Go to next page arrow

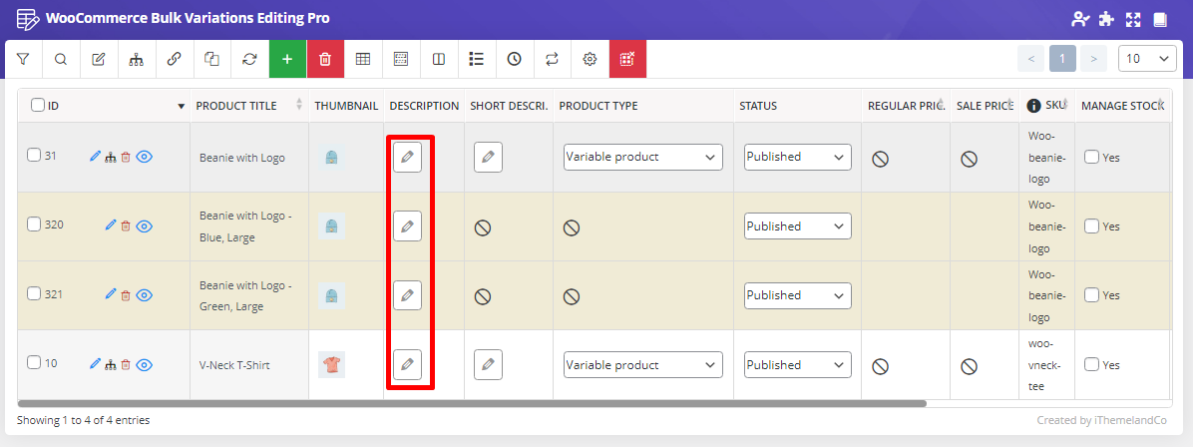pyautogui.click(x=1093, y=59)
